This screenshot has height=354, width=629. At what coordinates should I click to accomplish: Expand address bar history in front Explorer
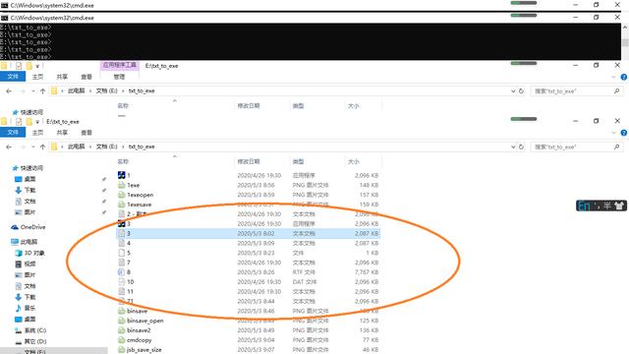pos(513,147)
